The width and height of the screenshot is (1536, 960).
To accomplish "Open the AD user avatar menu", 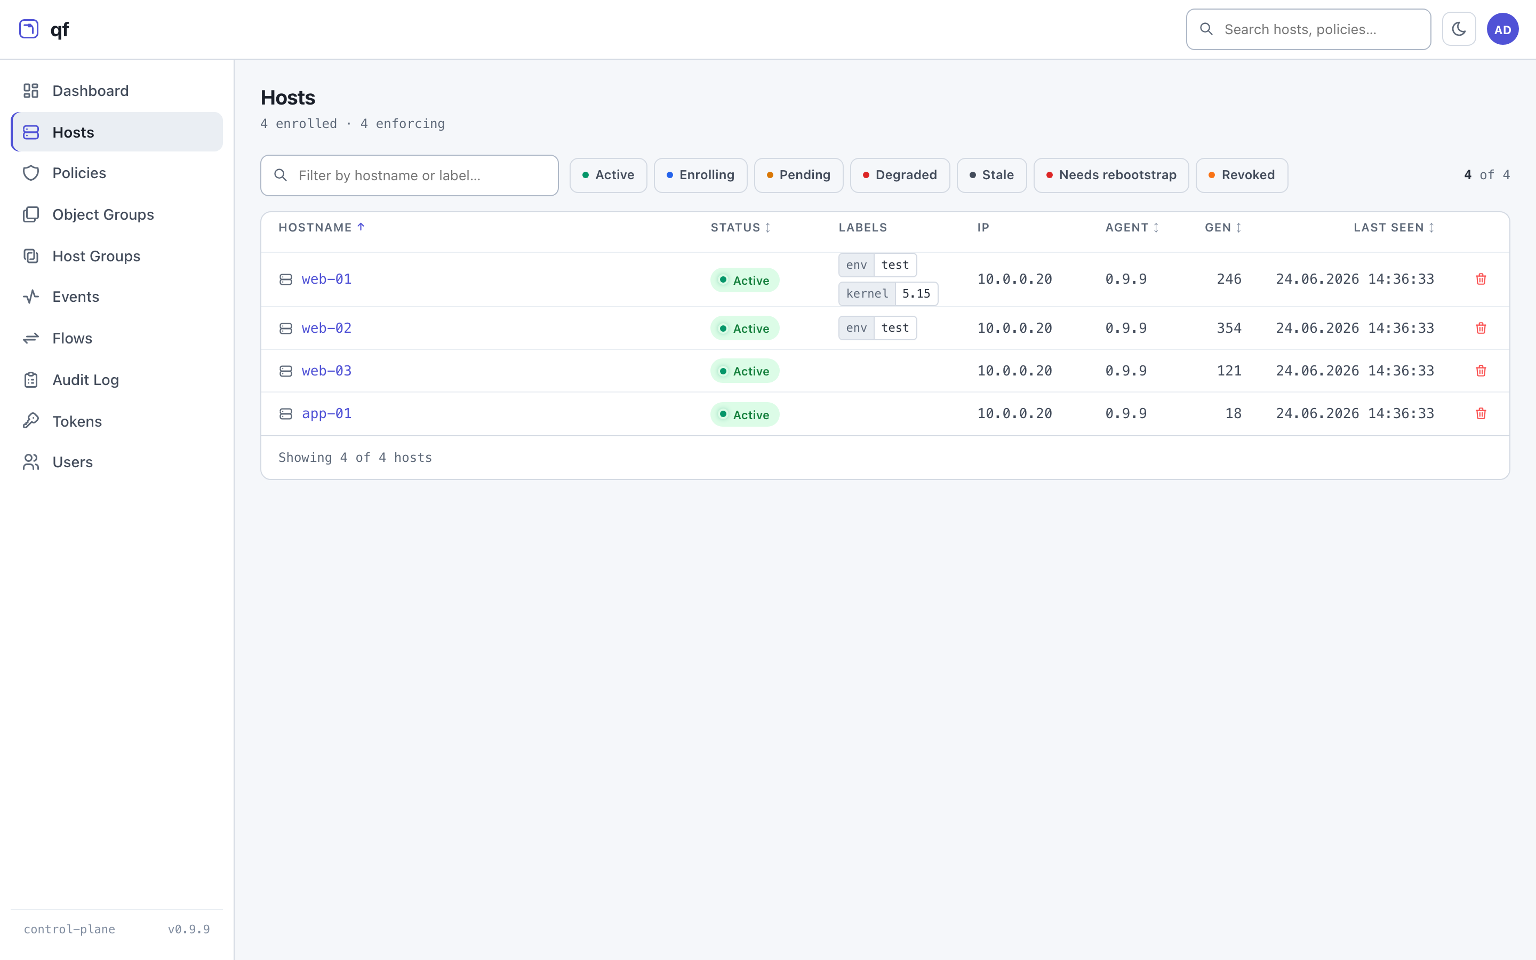I will [1502, 29].
